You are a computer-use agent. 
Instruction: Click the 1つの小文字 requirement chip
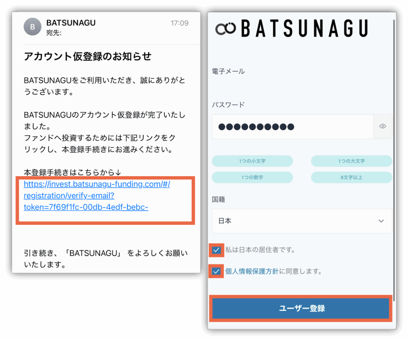[x=252, y=161]
